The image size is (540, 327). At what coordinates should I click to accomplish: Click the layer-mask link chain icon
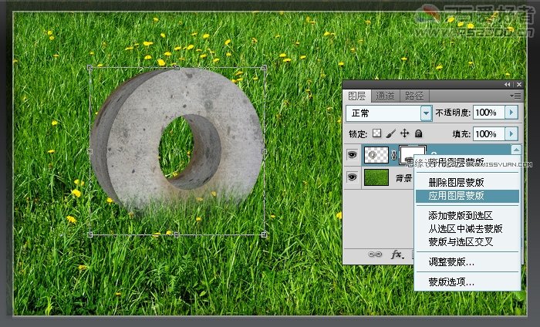click(x=394, y=156)
